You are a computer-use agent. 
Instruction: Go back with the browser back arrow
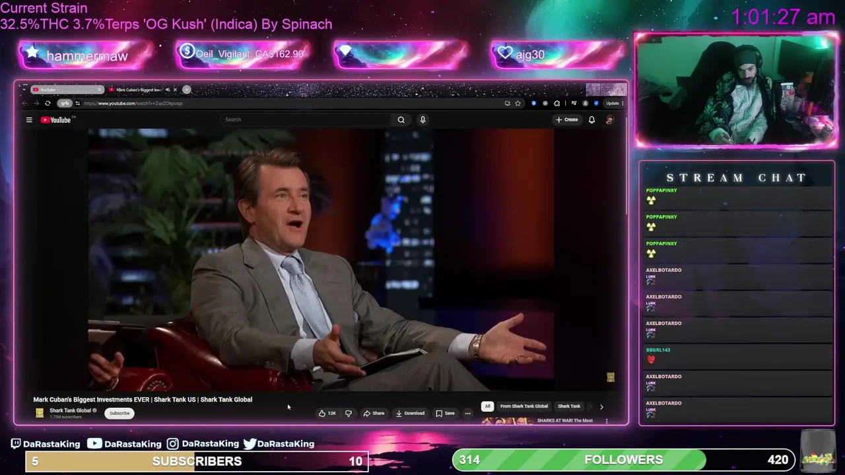pos(24,103)
